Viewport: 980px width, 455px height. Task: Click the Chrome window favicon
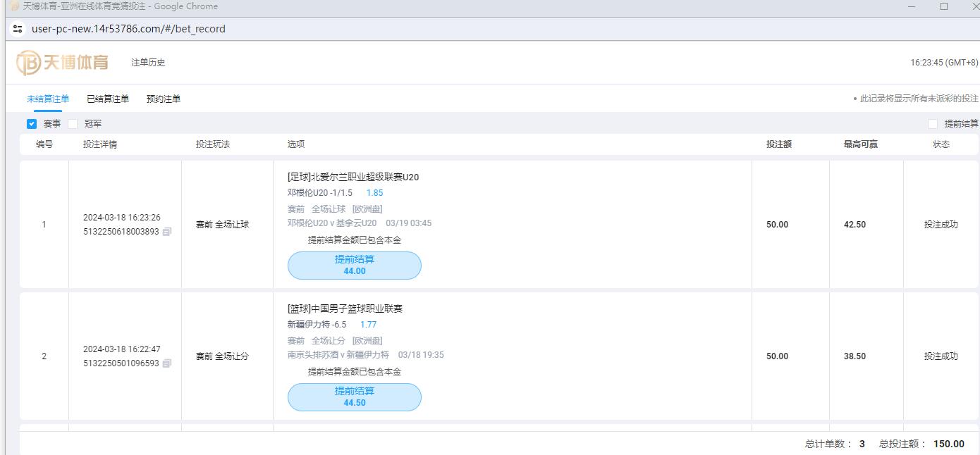(14, 6)
